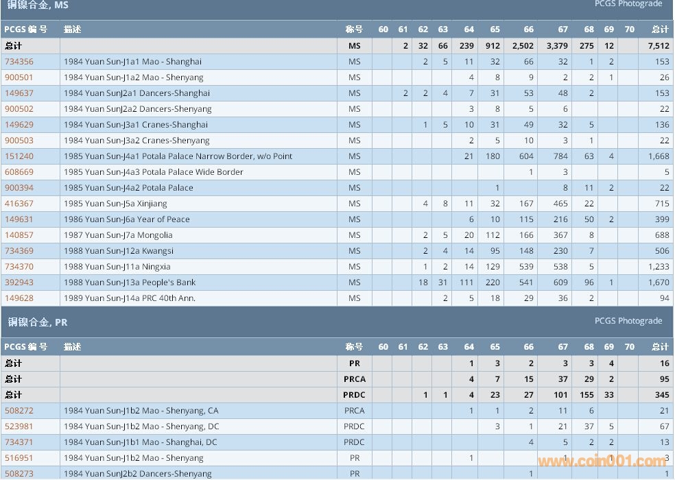
Task: Select PCGS number 734371 Shanghai DC link
Action: coord(19,442)
